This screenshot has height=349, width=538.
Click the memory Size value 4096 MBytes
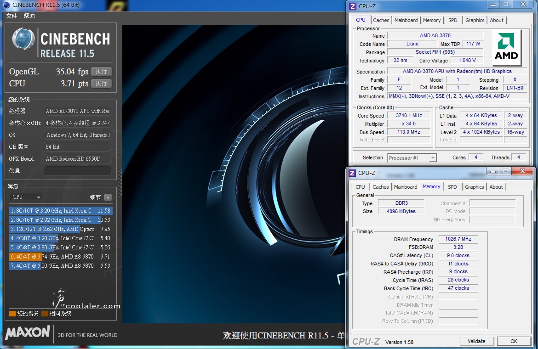point(401,211)
